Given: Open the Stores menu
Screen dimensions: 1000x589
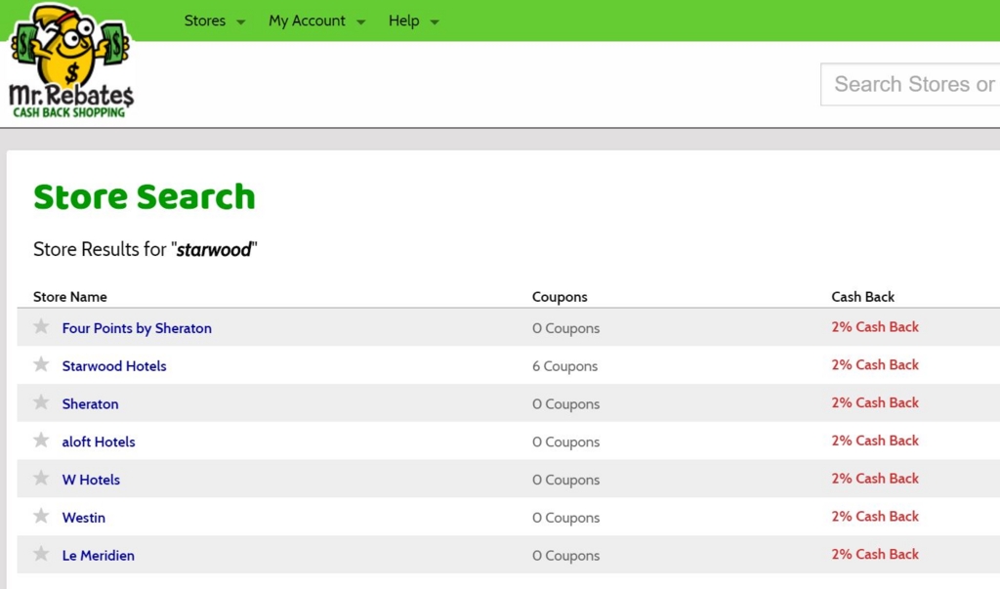Looking at the screenshot, I should tap(205, 21).
